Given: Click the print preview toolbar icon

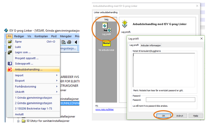Looking at the screenshot, I should (64, 42).
